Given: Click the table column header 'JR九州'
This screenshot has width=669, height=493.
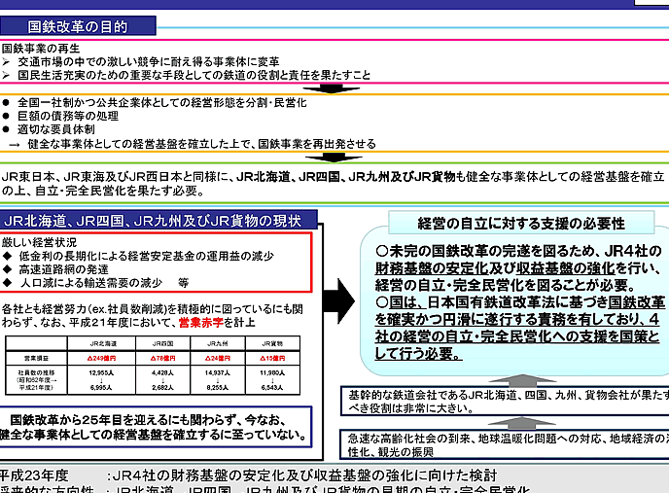Looking at the screenshot, I should point(218,343).
